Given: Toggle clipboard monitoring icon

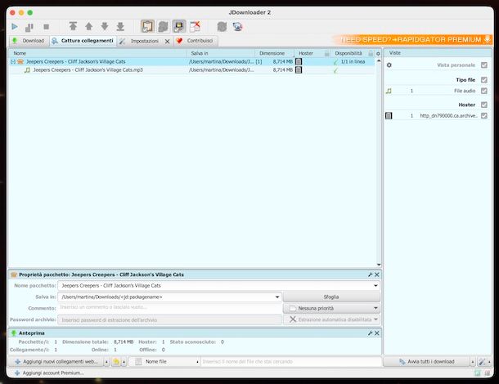Looking at the screenshot, I should click(147, 26).
